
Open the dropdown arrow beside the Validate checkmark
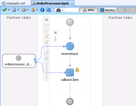pyautogui.click(x=9, y=10)
